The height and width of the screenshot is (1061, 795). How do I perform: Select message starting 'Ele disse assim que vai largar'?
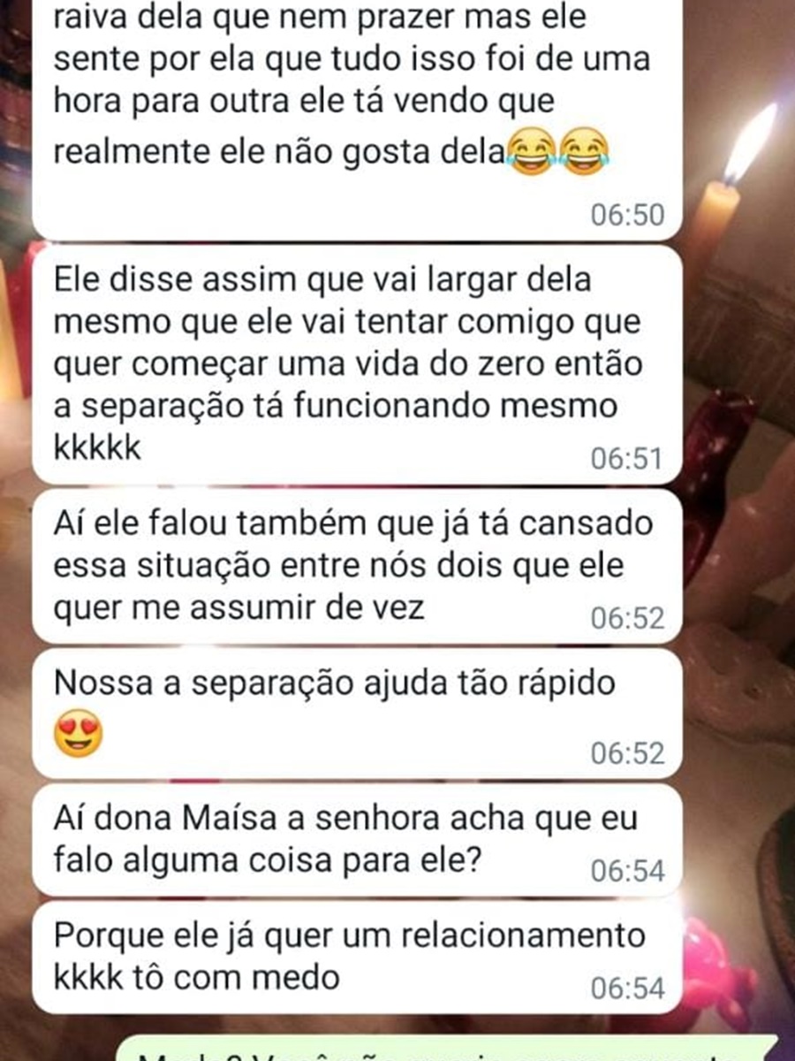tap(357, 364)
